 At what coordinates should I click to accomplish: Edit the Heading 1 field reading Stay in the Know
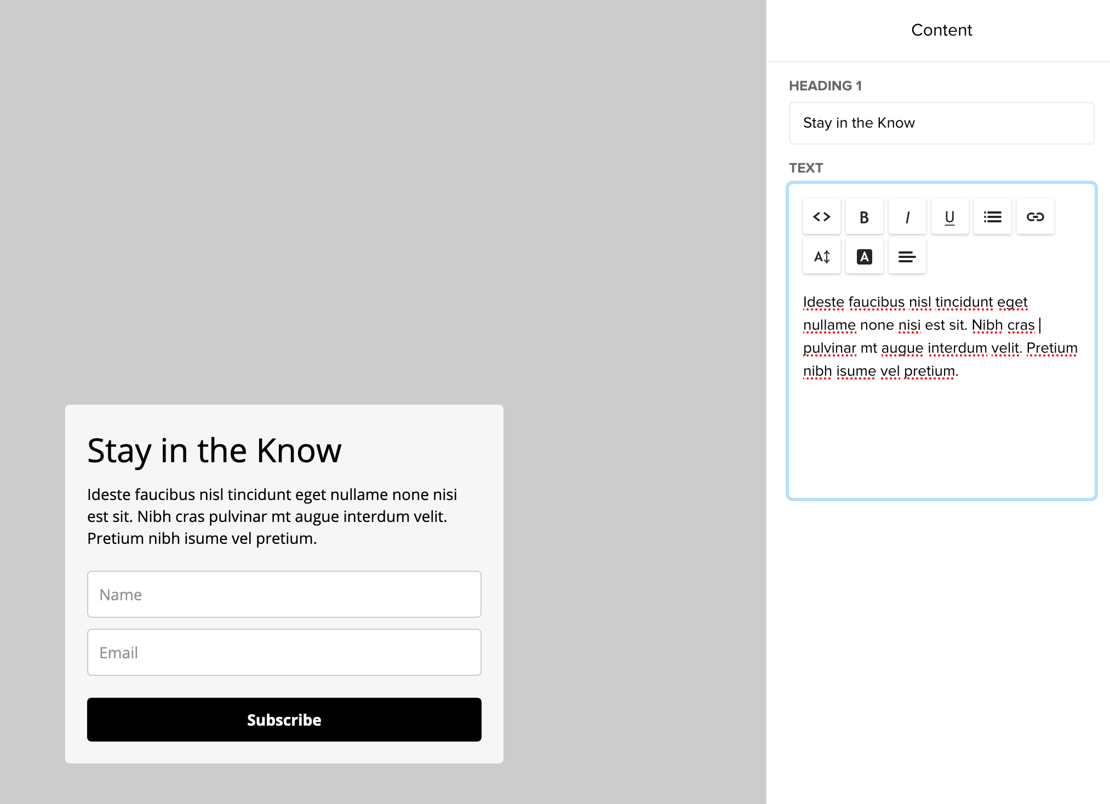[x=941, y=123]
